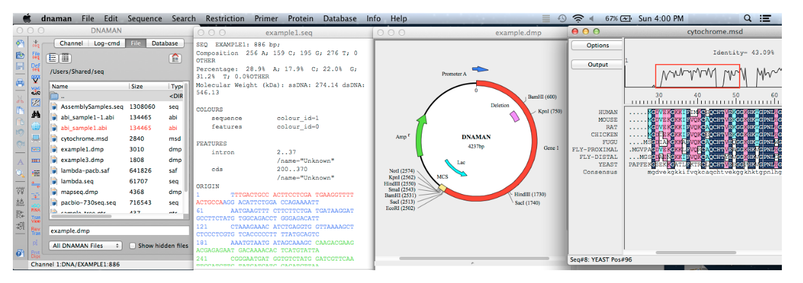Select abi_sample1-1.abi file
The image size is (803, 283).
click(x=117, y=117)
